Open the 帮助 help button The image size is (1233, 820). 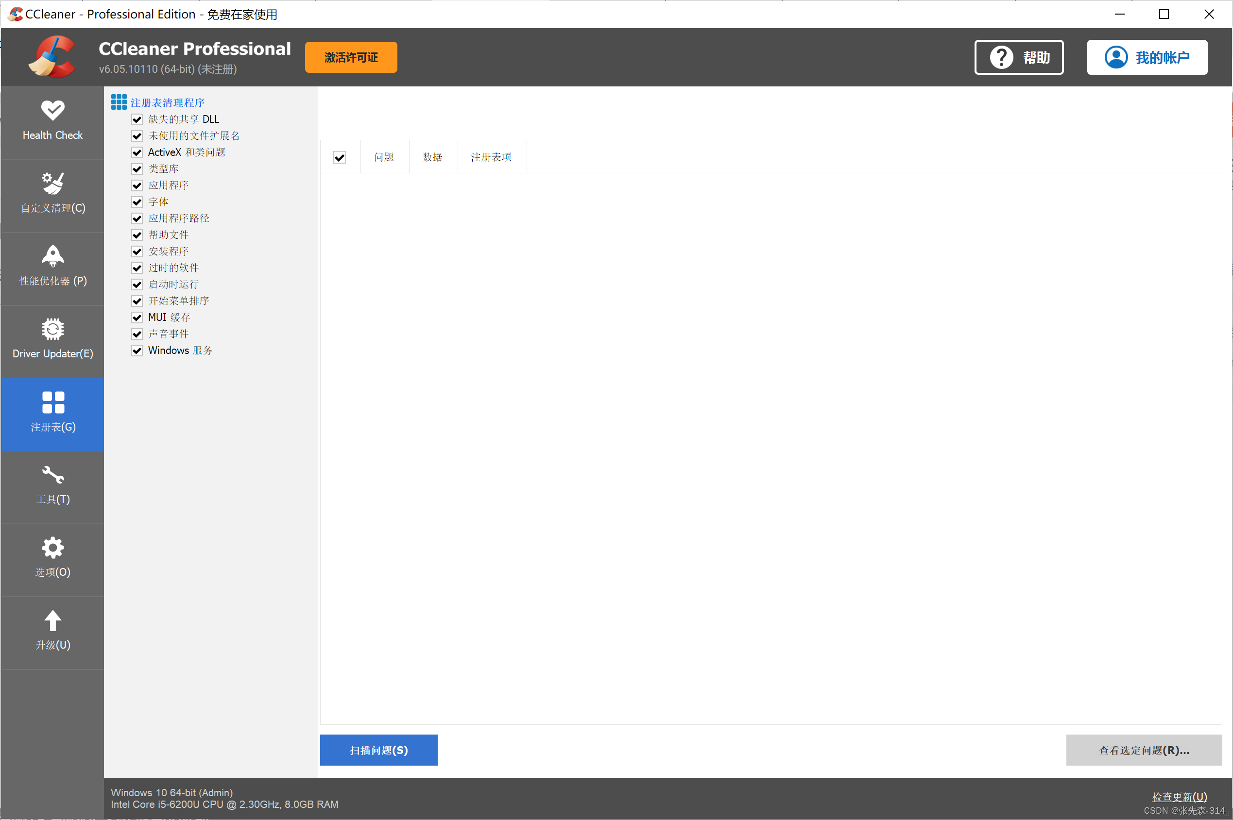[x=1018, y=57]
